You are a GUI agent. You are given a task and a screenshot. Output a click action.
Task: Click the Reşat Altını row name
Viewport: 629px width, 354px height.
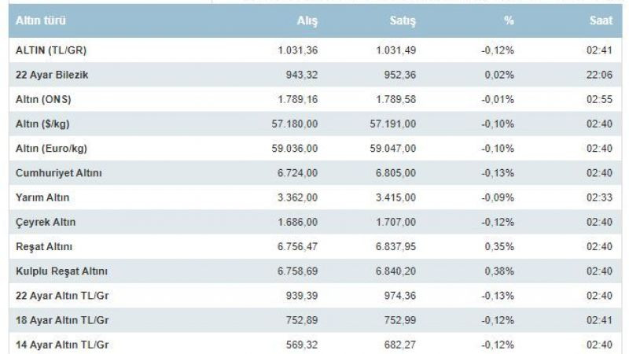click(x=44, y=246)
